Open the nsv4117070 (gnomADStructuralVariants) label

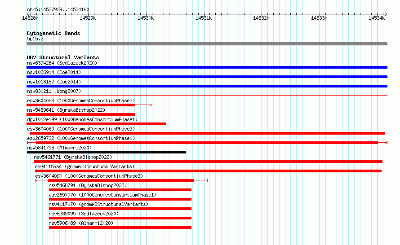pyautogui.click(x=98, y=204)
